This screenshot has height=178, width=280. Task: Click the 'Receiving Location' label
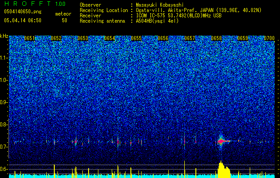click(104, 10)
